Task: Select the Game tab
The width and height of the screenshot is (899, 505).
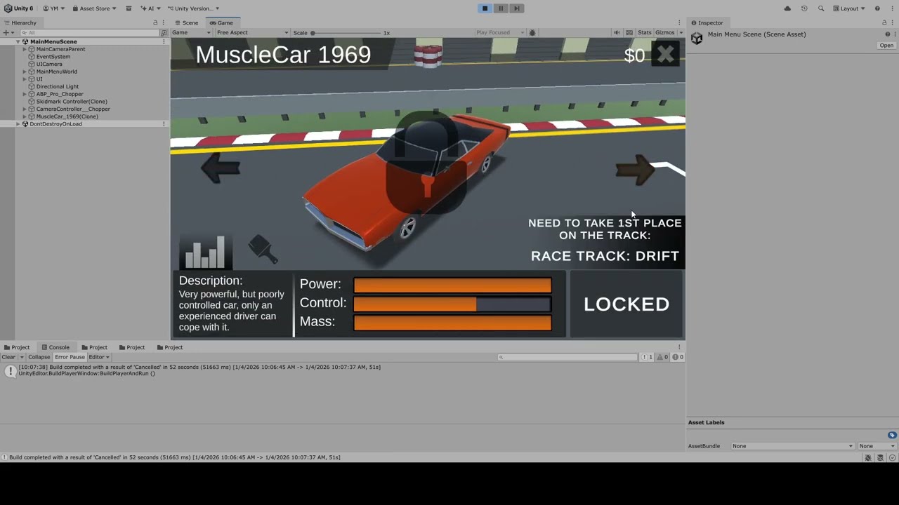Action: tap(221, 22)
